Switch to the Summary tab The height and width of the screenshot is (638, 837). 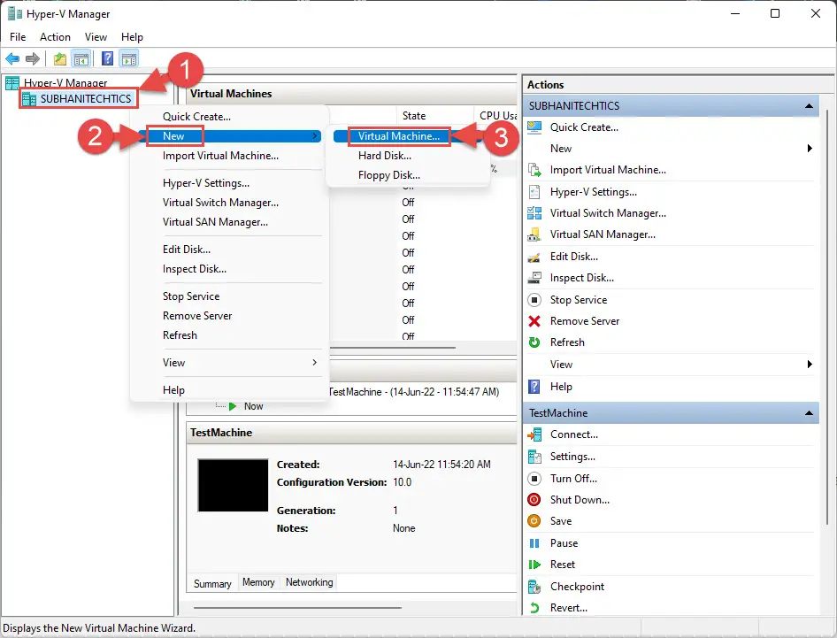[212, 583]
